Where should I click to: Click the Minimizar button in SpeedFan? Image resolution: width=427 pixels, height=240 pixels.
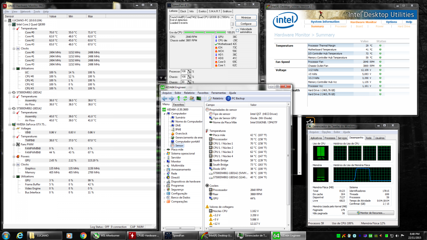click(x=246, y=17)
